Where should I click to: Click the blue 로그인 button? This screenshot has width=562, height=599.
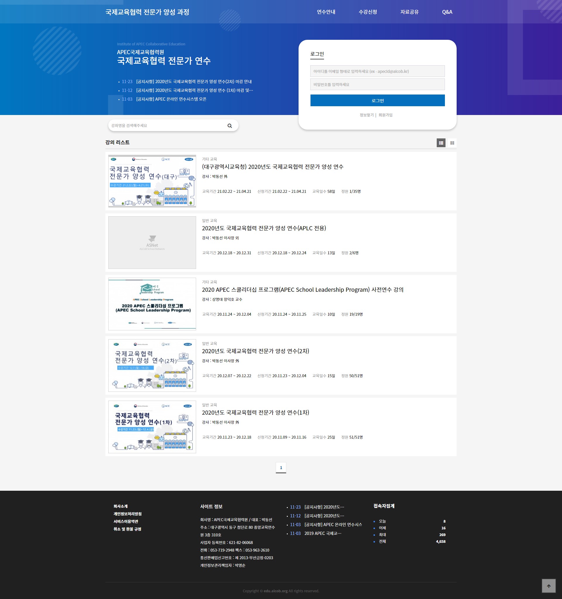(x=377, y=100)
